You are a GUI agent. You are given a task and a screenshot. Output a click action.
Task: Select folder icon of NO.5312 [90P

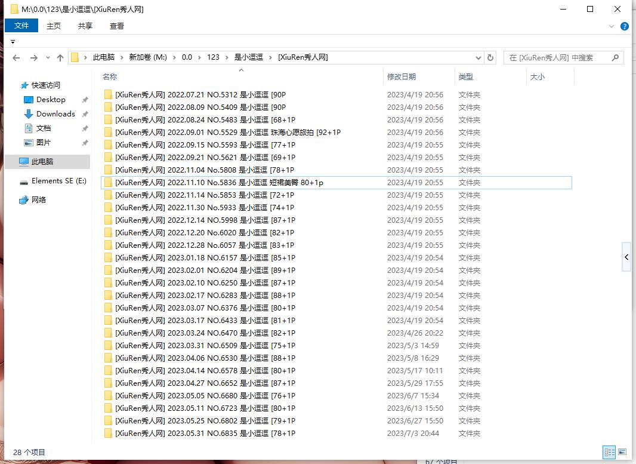pyautogui.click(x=108, y=94)
